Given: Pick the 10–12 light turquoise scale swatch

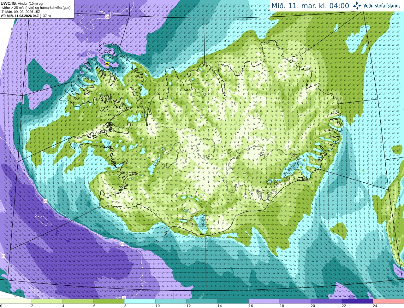Looking at the screenshot, I should 171,301.
